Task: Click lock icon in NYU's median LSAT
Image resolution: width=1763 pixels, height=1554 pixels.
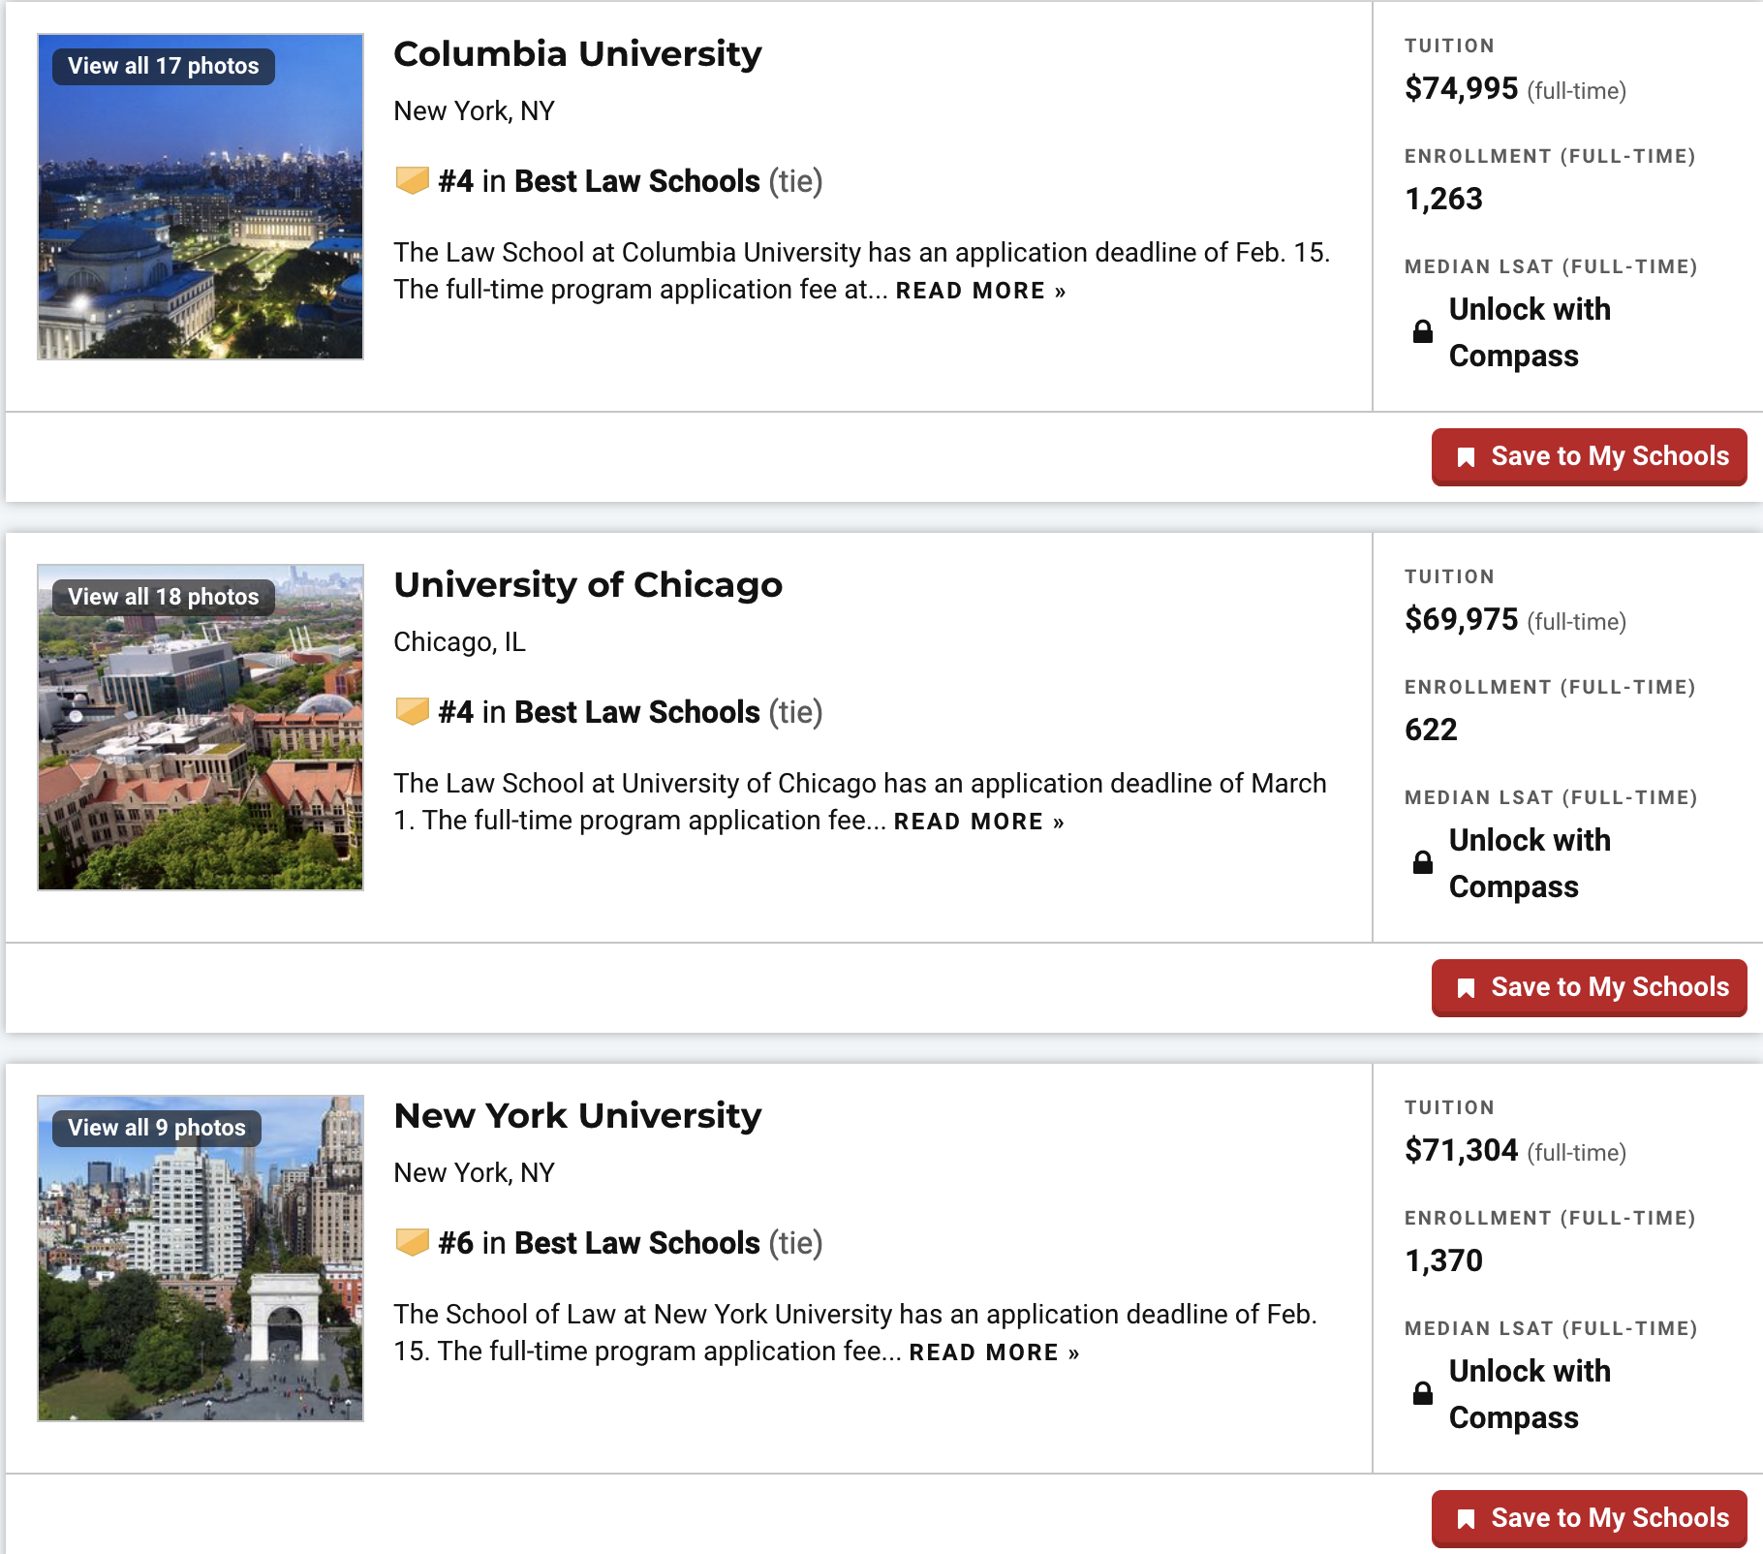Action: pos(1422,1393)
